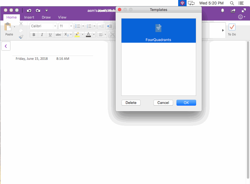This screenshot has height=184, width=250.
Task: Select the Format Painter tool
Action: 21,37
